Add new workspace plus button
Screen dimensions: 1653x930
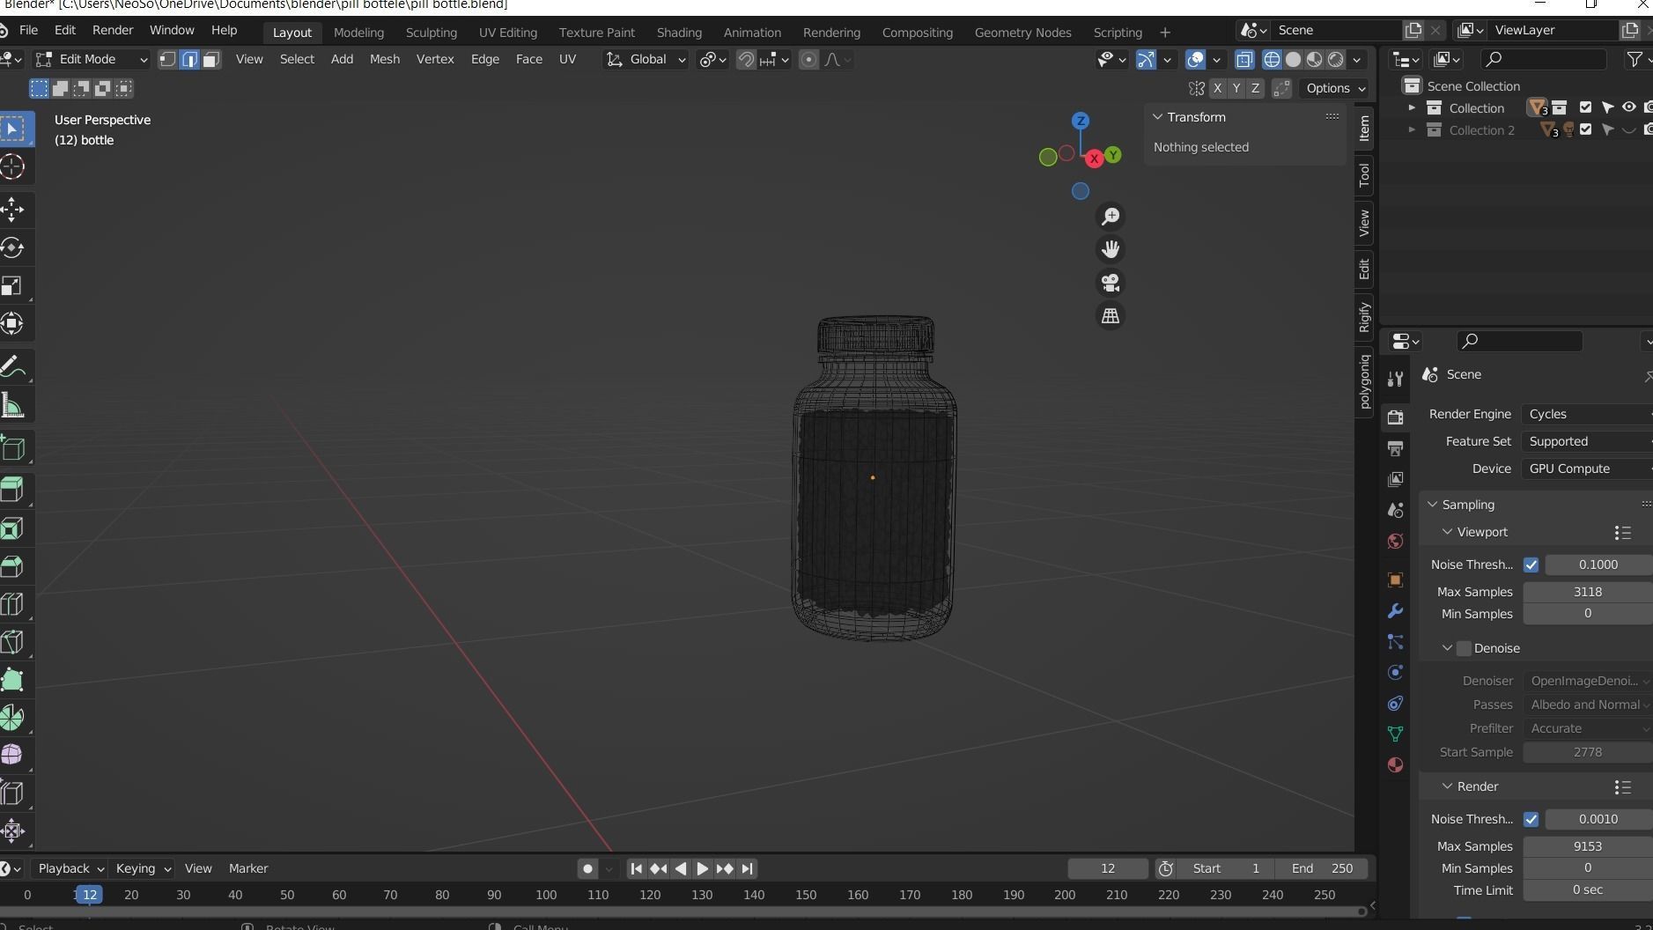[1165, 32]
